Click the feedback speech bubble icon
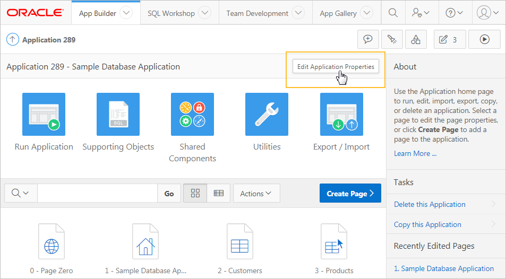506x279 pixels. click(367, 39)
